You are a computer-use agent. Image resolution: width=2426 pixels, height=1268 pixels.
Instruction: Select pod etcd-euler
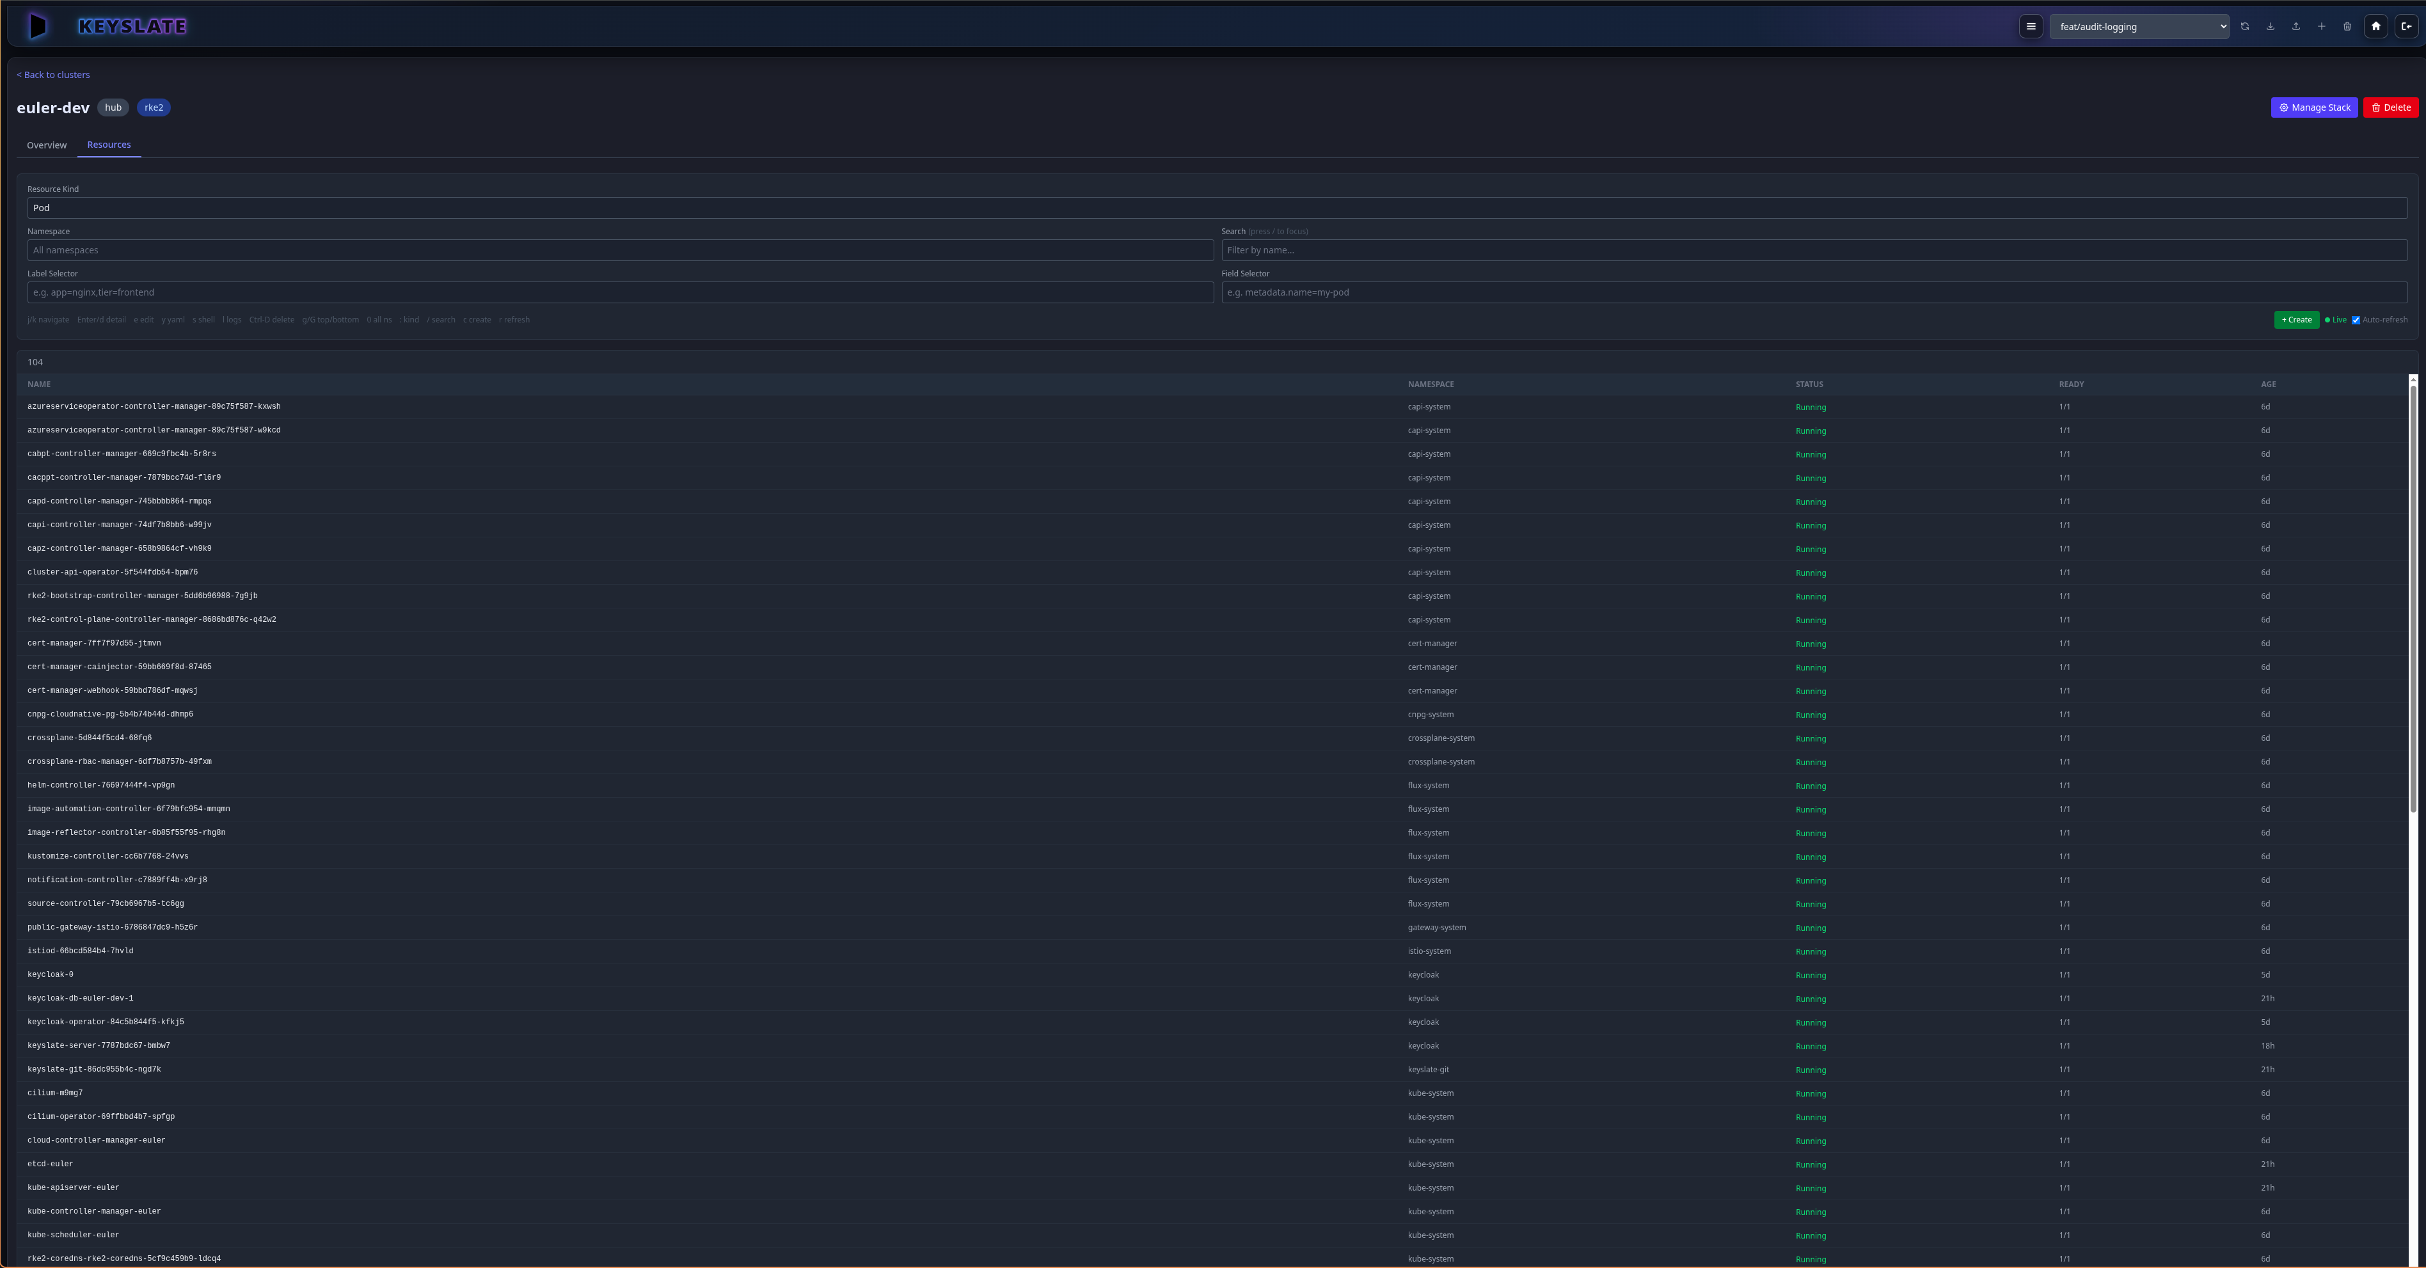pos(1212,1164)
